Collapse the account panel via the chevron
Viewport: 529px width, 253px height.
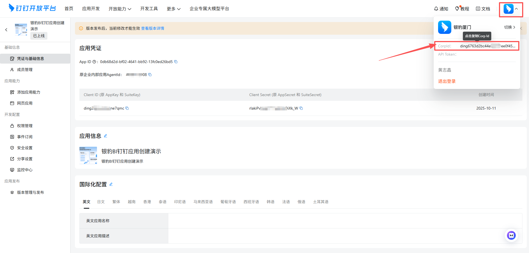pyautogui.click(x=516, y=9)
